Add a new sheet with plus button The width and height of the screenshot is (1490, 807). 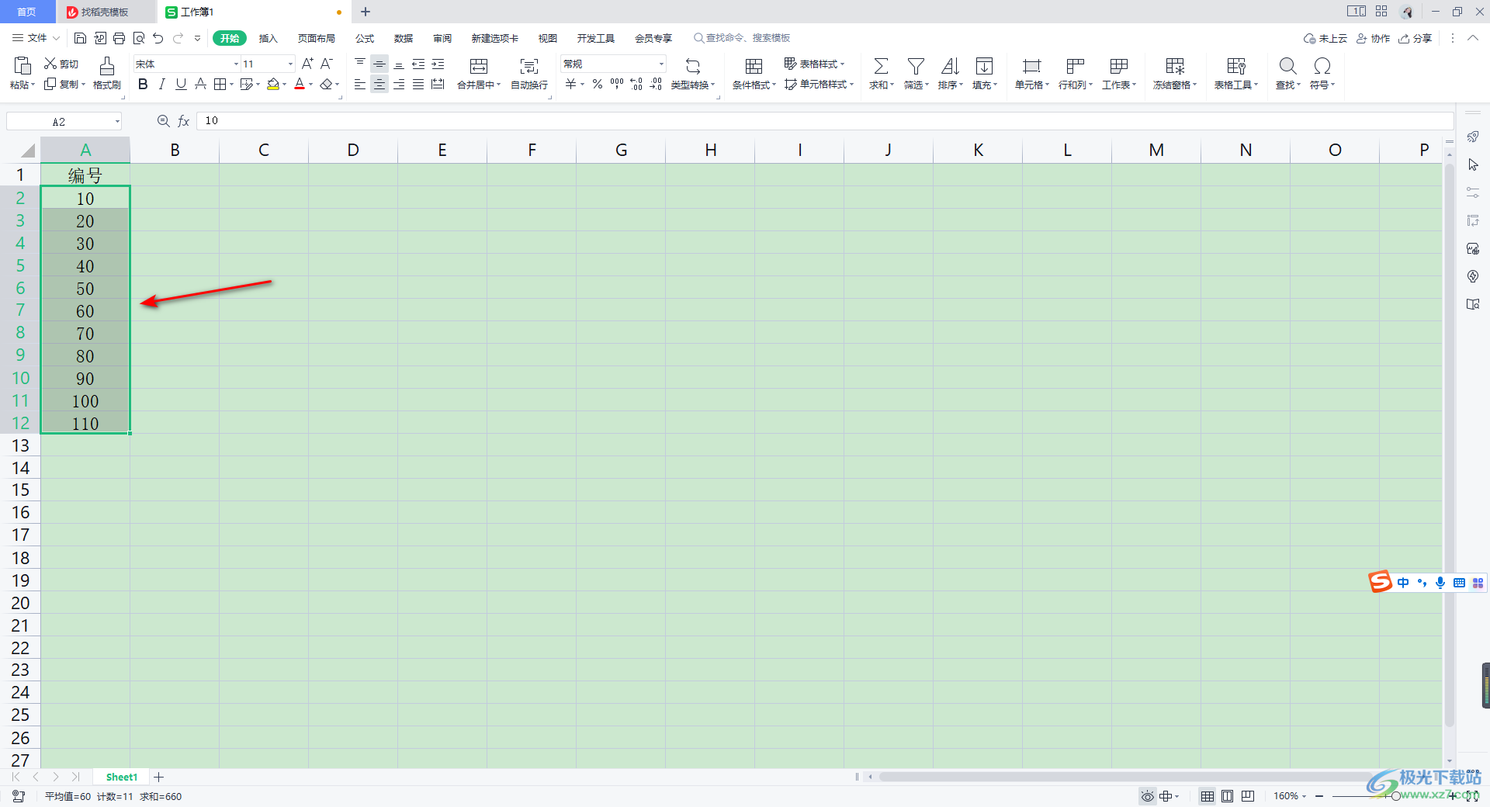[159, 777]
